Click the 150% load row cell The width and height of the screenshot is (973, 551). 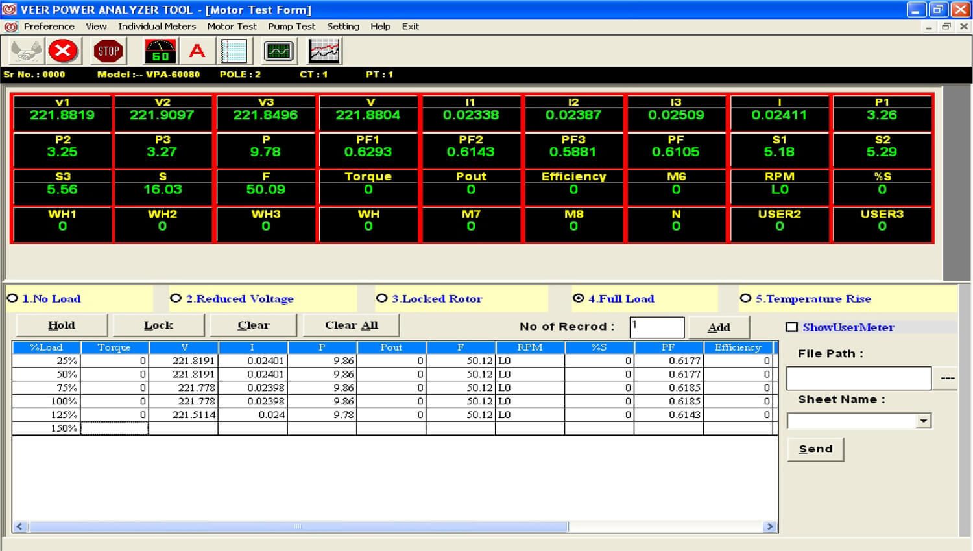click(x=46, y=428)
